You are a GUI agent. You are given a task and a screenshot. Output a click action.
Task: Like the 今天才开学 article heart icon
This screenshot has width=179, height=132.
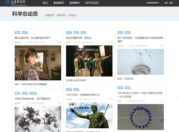point(110,99)
